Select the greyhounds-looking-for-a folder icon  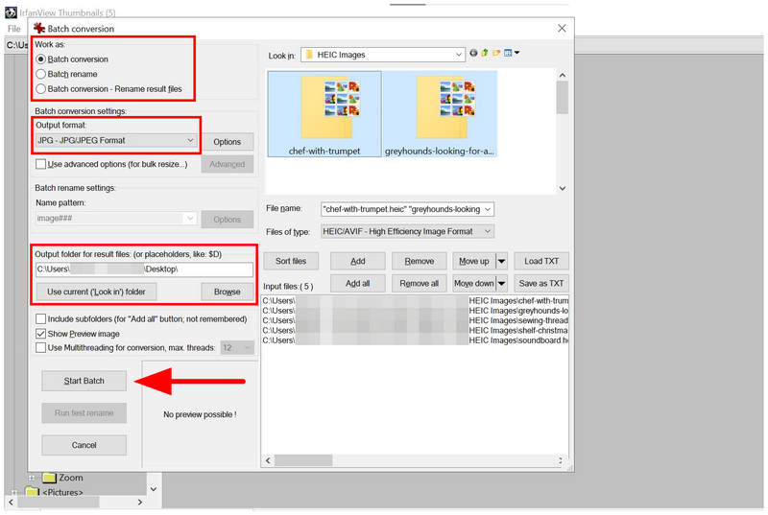tap(440, 114)
